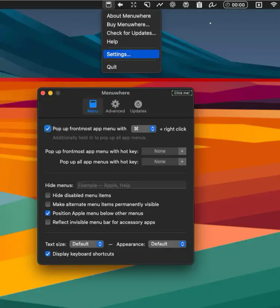The height and width of the screenshot is (308, 280).
Task: Switch to the Menu preferences tab
Action: [x=93, y=107]
